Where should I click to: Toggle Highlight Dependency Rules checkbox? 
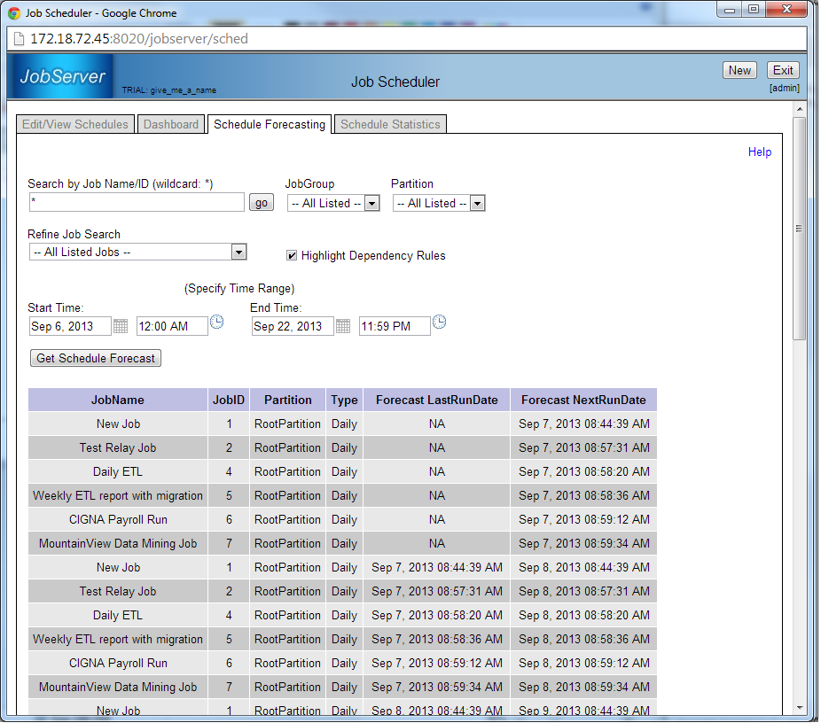[292, 255]
